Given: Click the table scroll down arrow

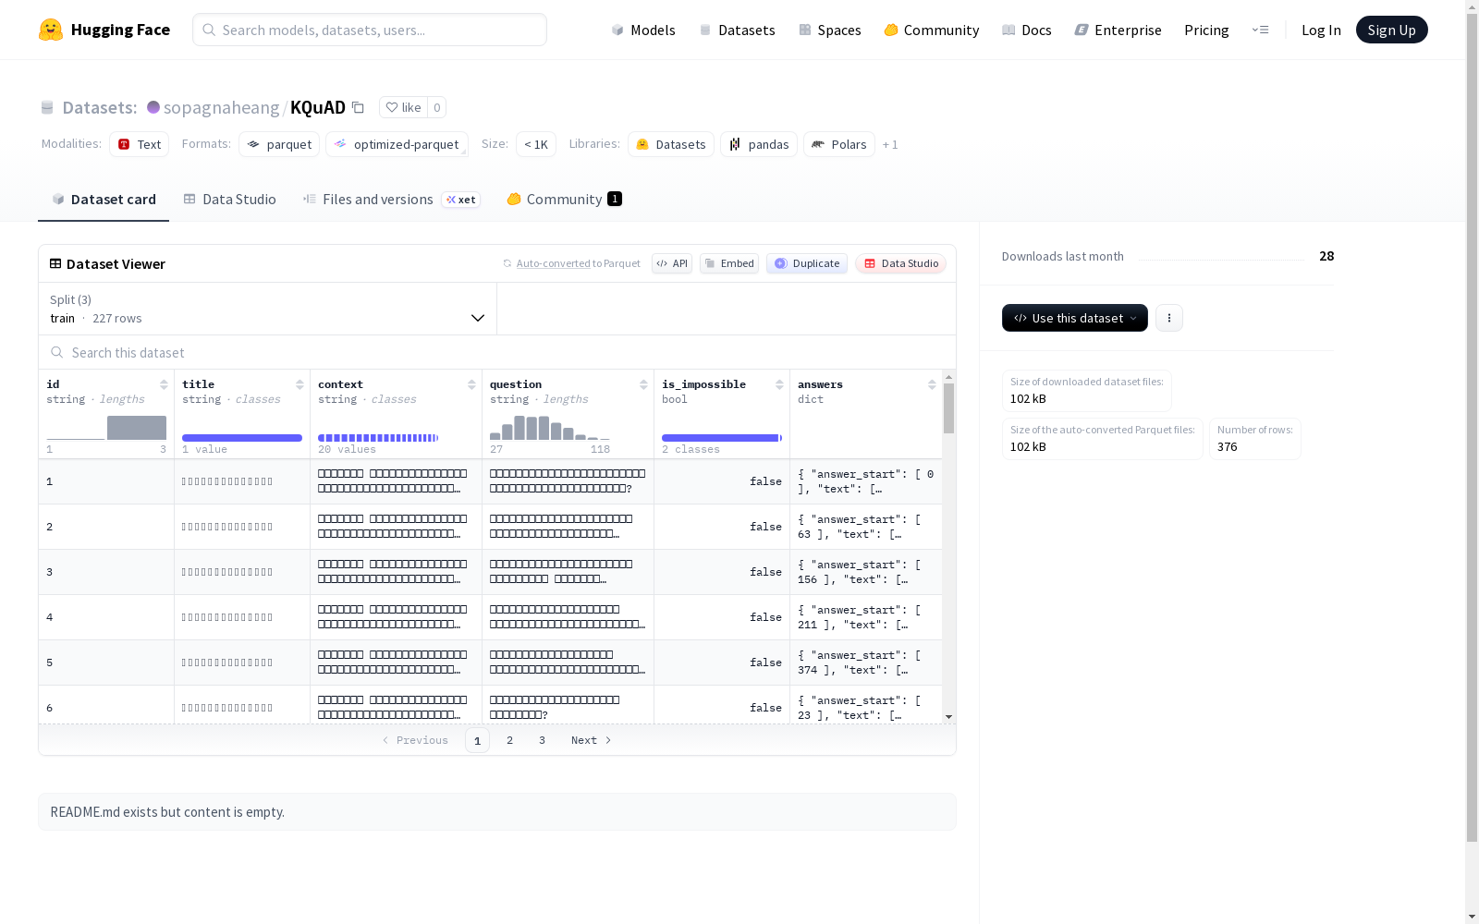Looking at the screenshot, I should pyautogui.click(x=948, y=717).
